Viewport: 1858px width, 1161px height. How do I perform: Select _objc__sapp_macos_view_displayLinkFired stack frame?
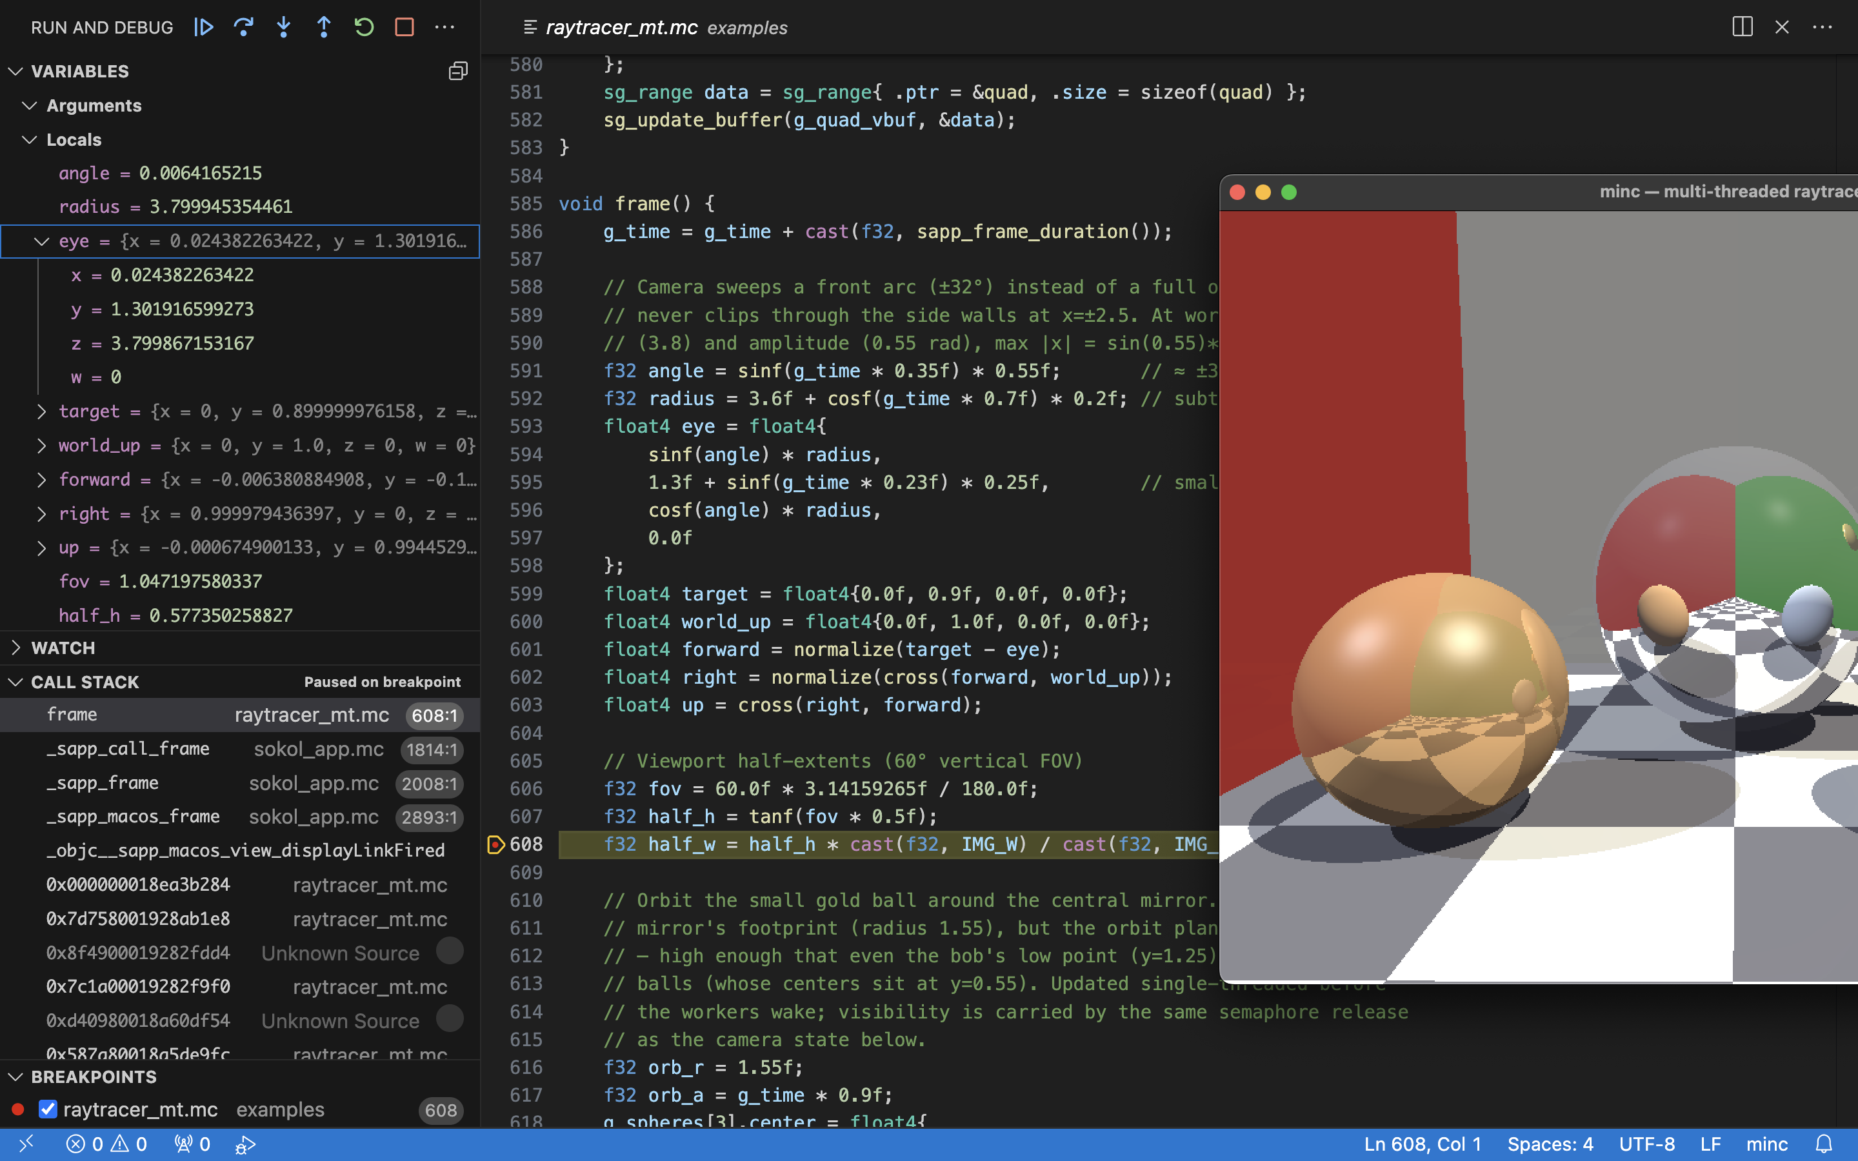click(239, 851)
